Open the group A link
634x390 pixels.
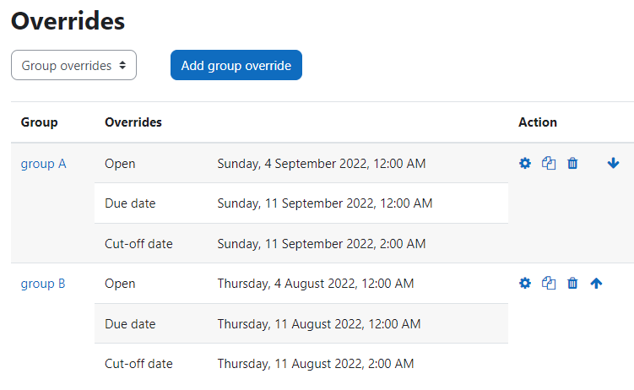[43, 164]
